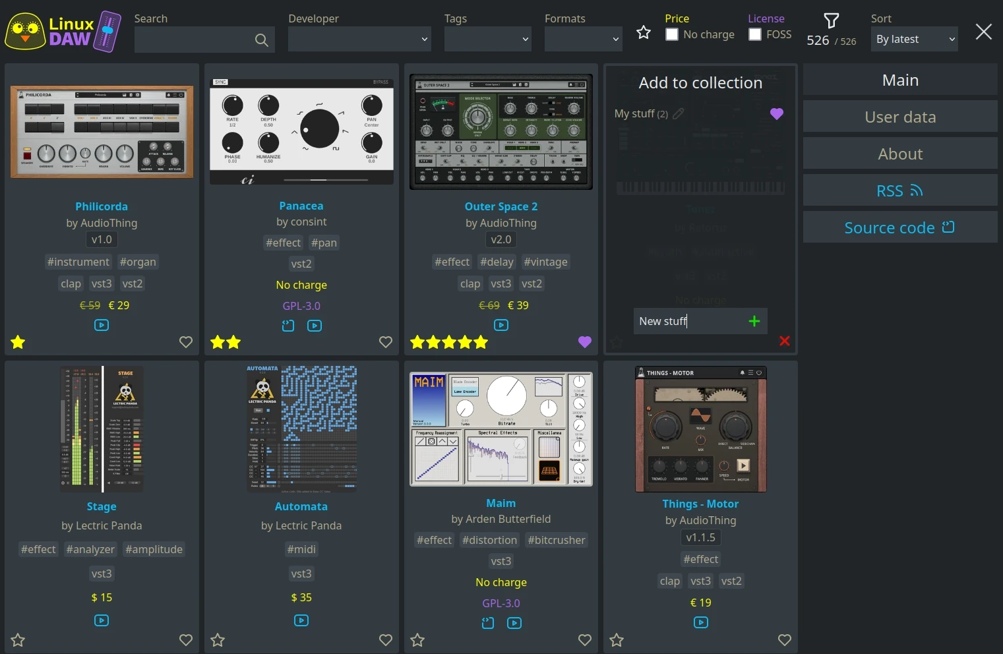Open the Developer dropdown
Screen dimensions: 1003x654
pos(359,40)
